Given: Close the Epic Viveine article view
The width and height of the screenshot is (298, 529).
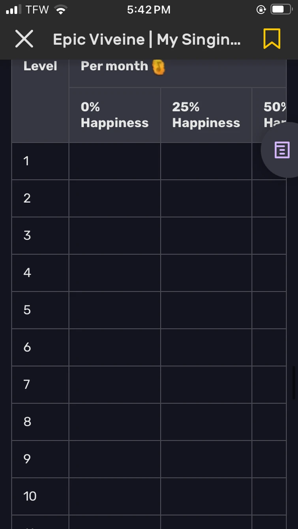Looking at the screenshot, I should coord(24,39).
